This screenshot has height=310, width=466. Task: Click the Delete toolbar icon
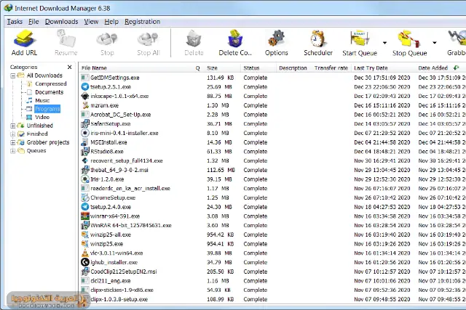194,39
